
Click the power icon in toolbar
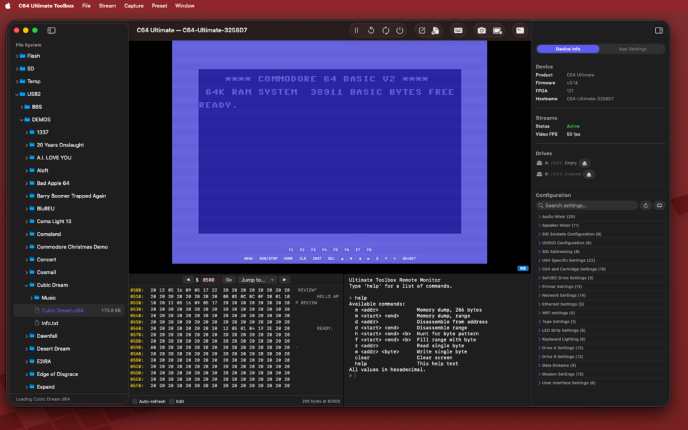(x=400, y=30)
